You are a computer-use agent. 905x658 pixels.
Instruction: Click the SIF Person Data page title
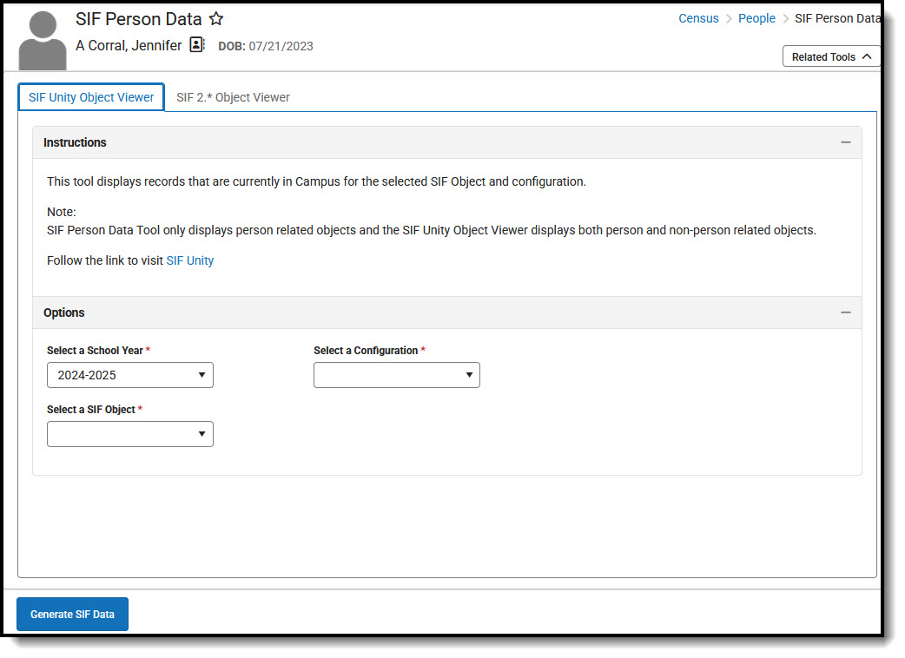pos(139,19)
